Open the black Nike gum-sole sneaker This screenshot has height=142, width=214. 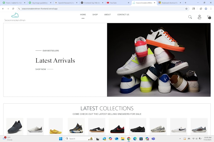[97, 126]
